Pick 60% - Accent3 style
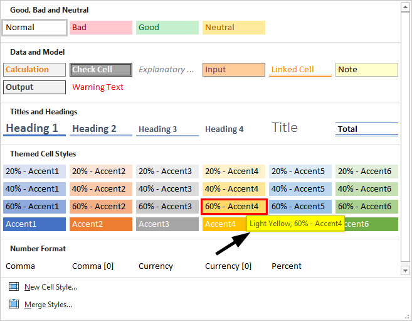412x321 pixels. [167, 207]
